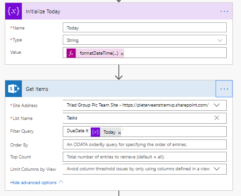The height and width of the screenshot is (196, 241).
Task: Expand the Site Address dropdown
Action: (x=217, y=105)
